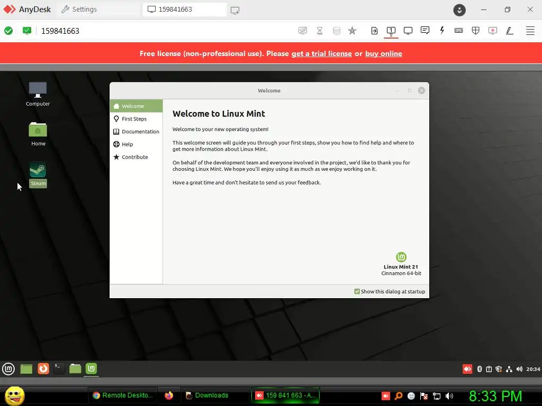
Task: Click the flag with red X tray icon
Action: coord(424,395)
